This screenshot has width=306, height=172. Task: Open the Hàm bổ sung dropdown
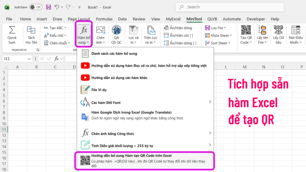pos(84,35)
